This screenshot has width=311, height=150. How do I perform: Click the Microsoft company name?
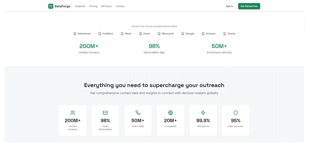tap(168, 34)
